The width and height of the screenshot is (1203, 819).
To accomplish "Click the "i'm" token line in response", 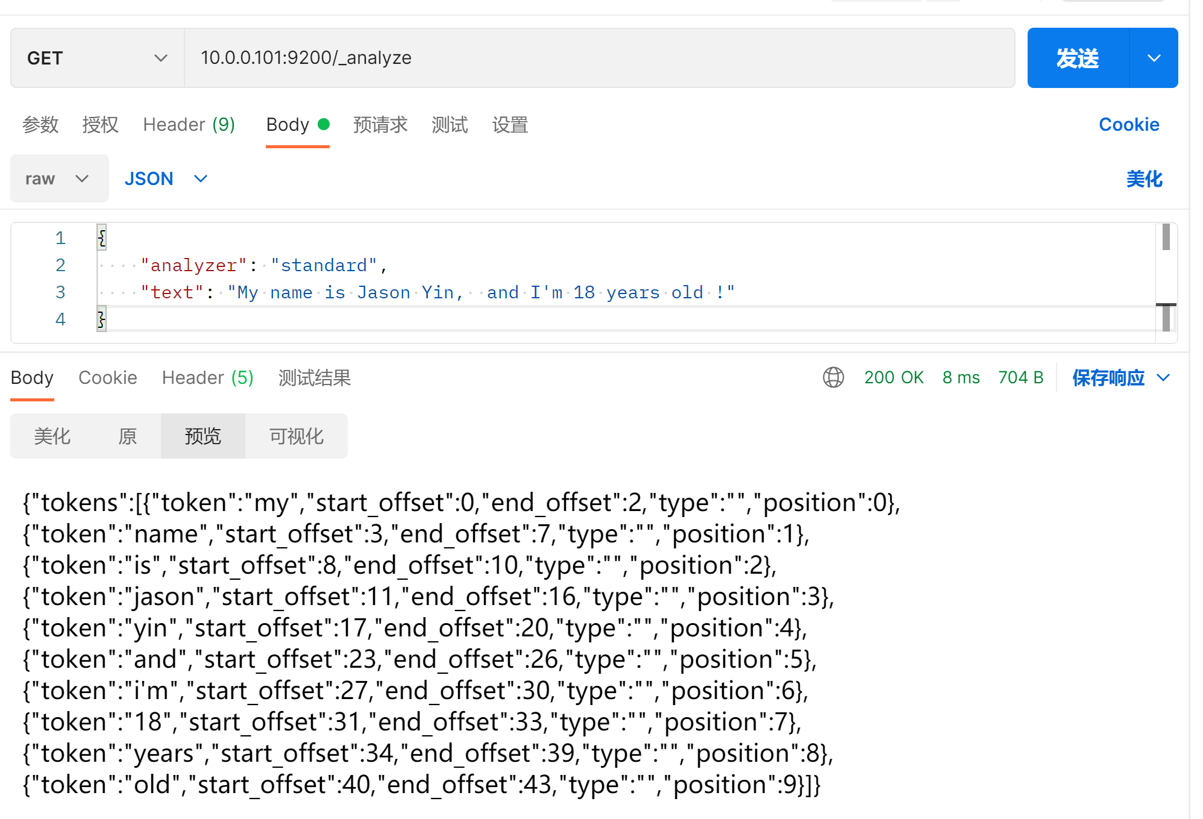I will tap(415, 691).
